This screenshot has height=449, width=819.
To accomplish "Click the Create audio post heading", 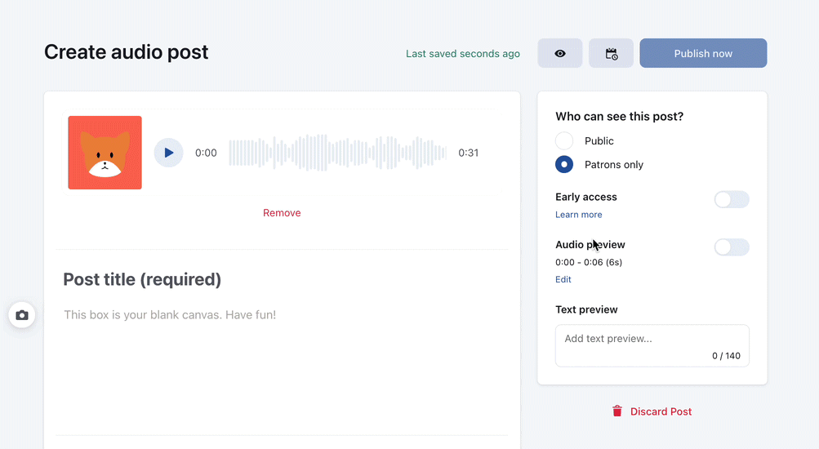I will [x=126, y=52].
